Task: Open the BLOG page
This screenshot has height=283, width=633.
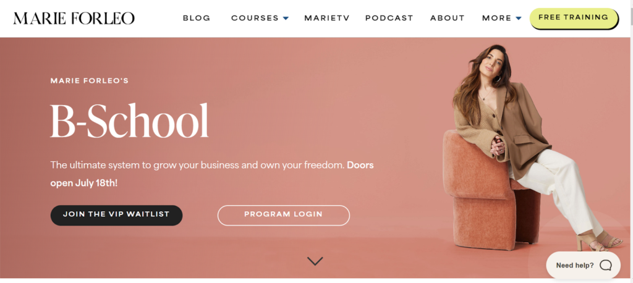Action: click(197, 18)
